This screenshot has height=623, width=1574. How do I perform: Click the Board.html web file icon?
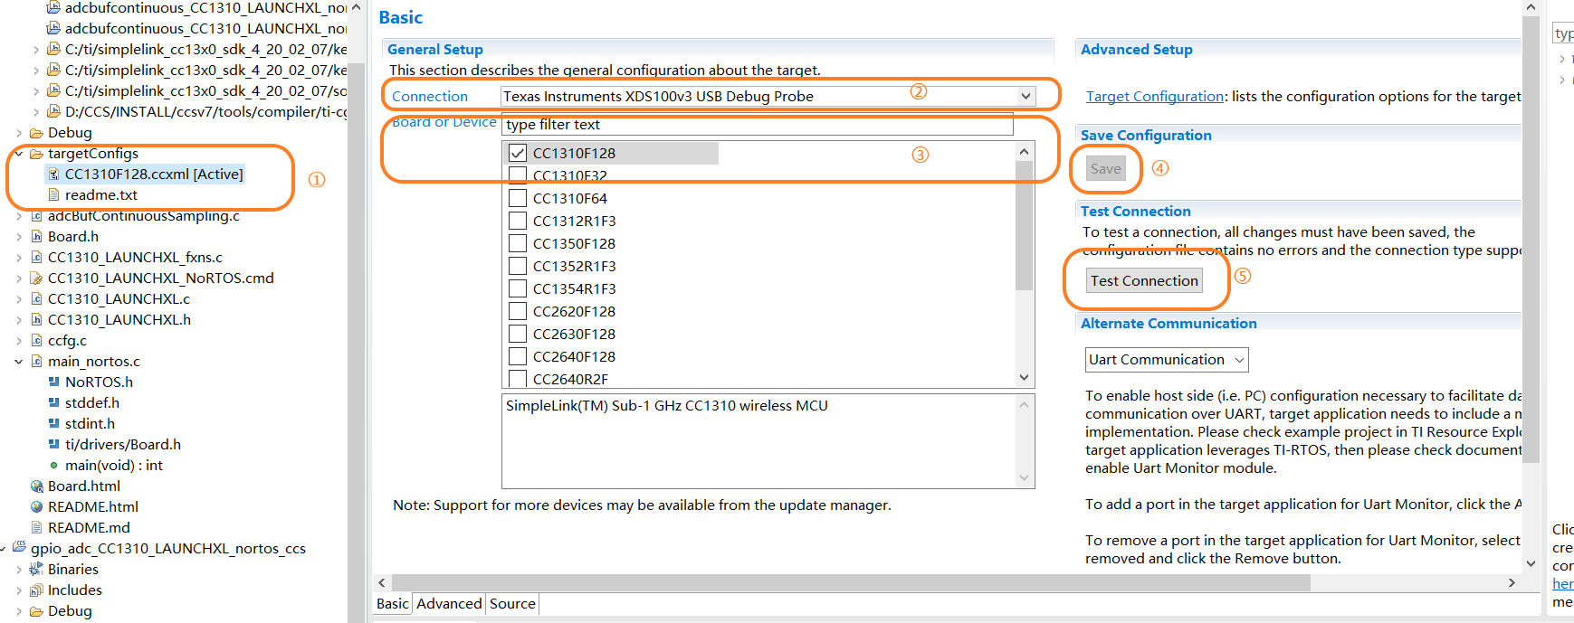click(36, 486)
